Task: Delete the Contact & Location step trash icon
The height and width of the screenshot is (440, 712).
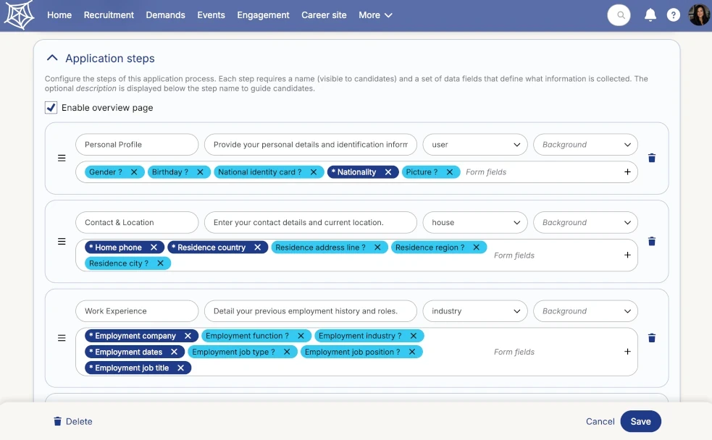Action: [652, 241]
